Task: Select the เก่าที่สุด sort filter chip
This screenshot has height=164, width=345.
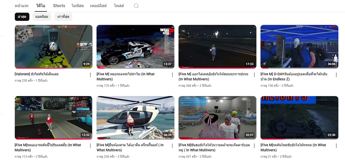Action: coord(63,17)
